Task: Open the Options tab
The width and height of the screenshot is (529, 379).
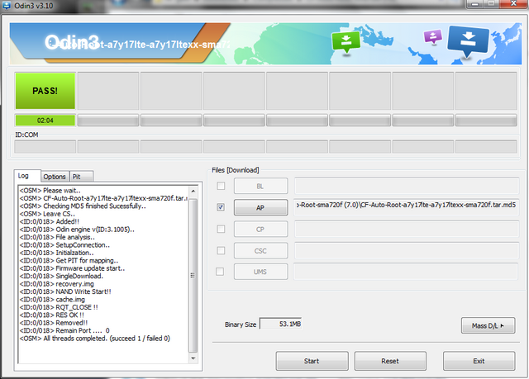Action: tap(55, 177)
